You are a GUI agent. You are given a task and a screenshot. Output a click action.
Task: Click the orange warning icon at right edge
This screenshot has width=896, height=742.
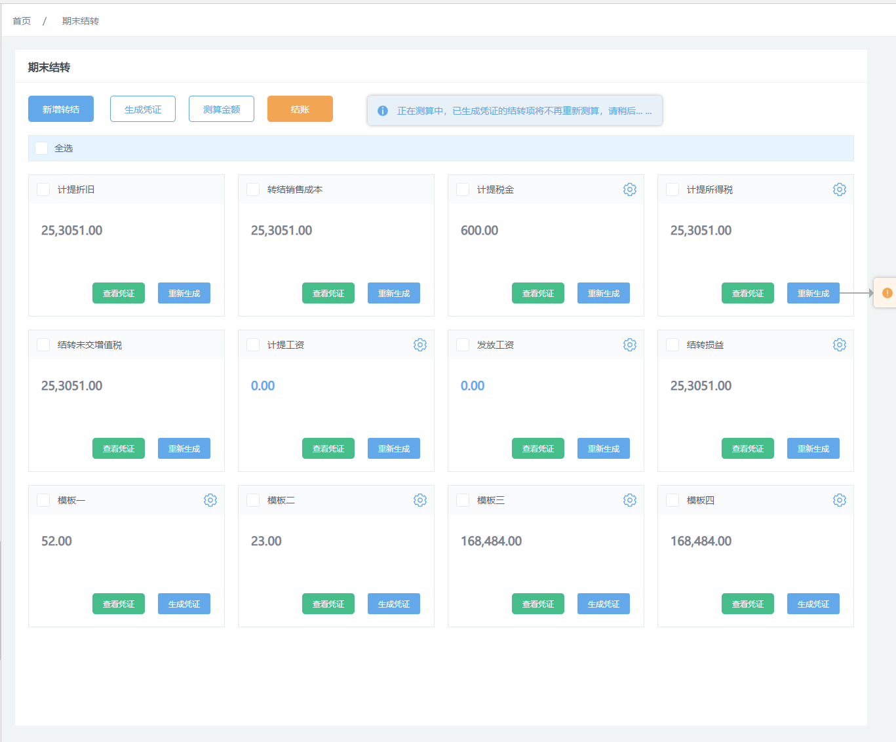point(887,293)
